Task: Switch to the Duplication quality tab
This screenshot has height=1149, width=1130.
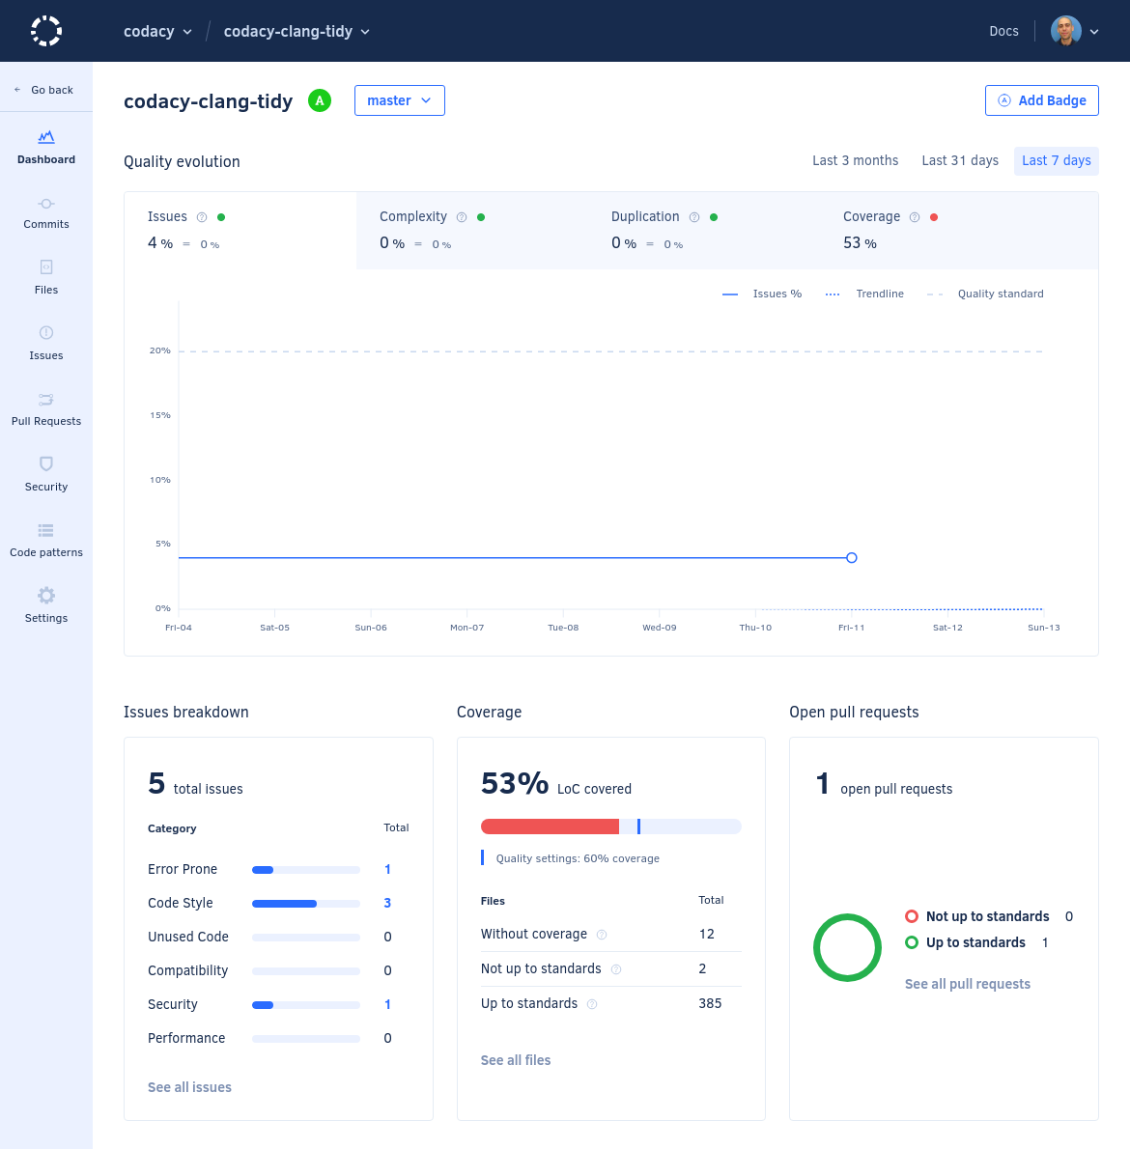Action: coord(703,231)
